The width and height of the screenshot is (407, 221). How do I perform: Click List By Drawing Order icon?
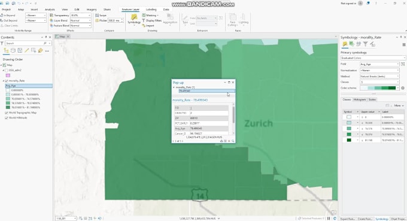(6, 51)
